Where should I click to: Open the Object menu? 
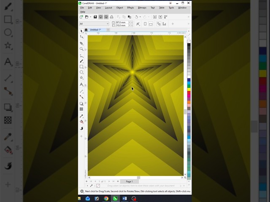coord(119,8)
